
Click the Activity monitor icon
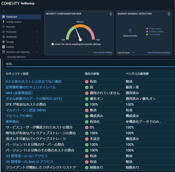coord(3,22)
